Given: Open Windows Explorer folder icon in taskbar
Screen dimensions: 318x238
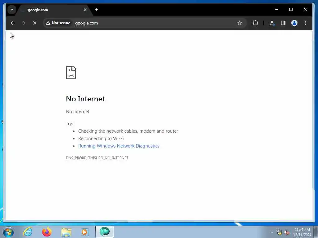Looking at the screenshot, I should (x=66, y=232).
